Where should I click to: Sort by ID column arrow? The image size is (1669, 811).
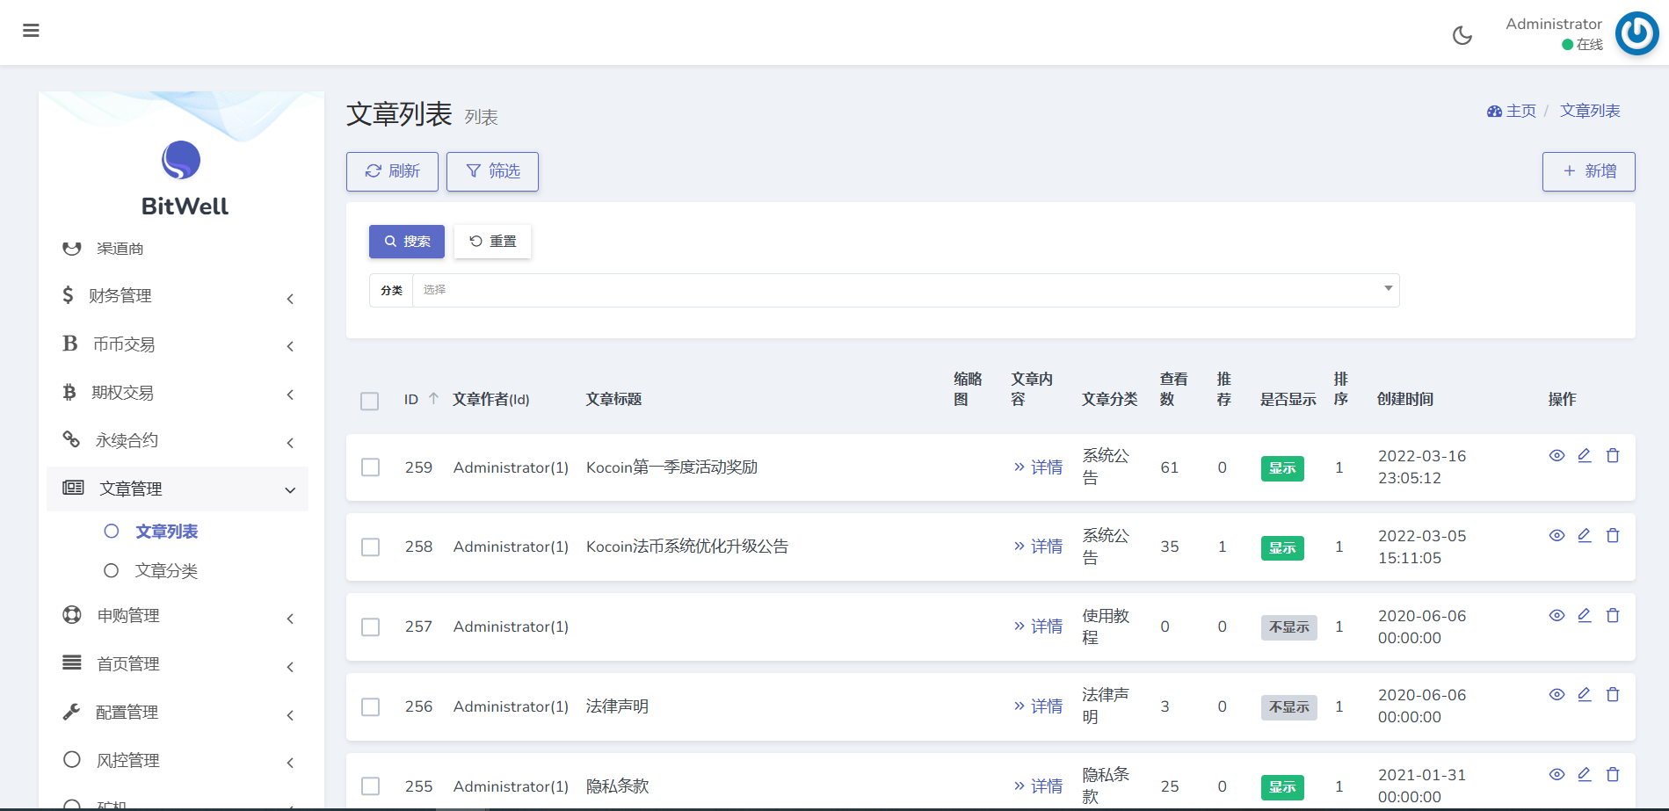click(x=433, y=399)
